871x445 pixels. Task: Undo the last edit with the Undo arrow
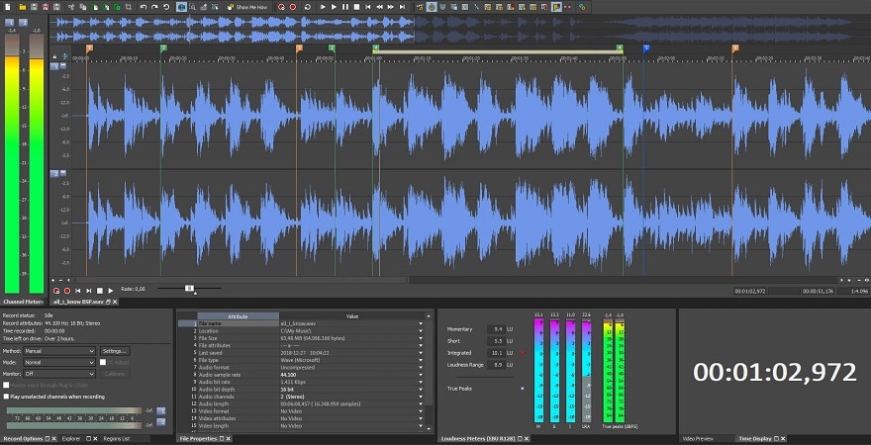point(144,7)
